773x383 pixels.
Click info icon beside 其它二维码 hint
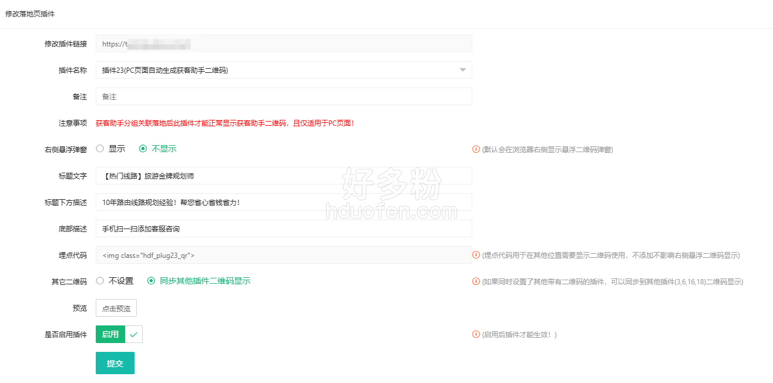(x=476, y=281)
